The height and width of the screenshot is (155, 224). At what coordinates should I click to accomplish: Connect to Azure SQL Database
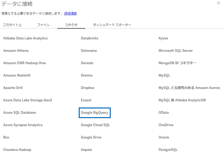click(x=19, y=113)
